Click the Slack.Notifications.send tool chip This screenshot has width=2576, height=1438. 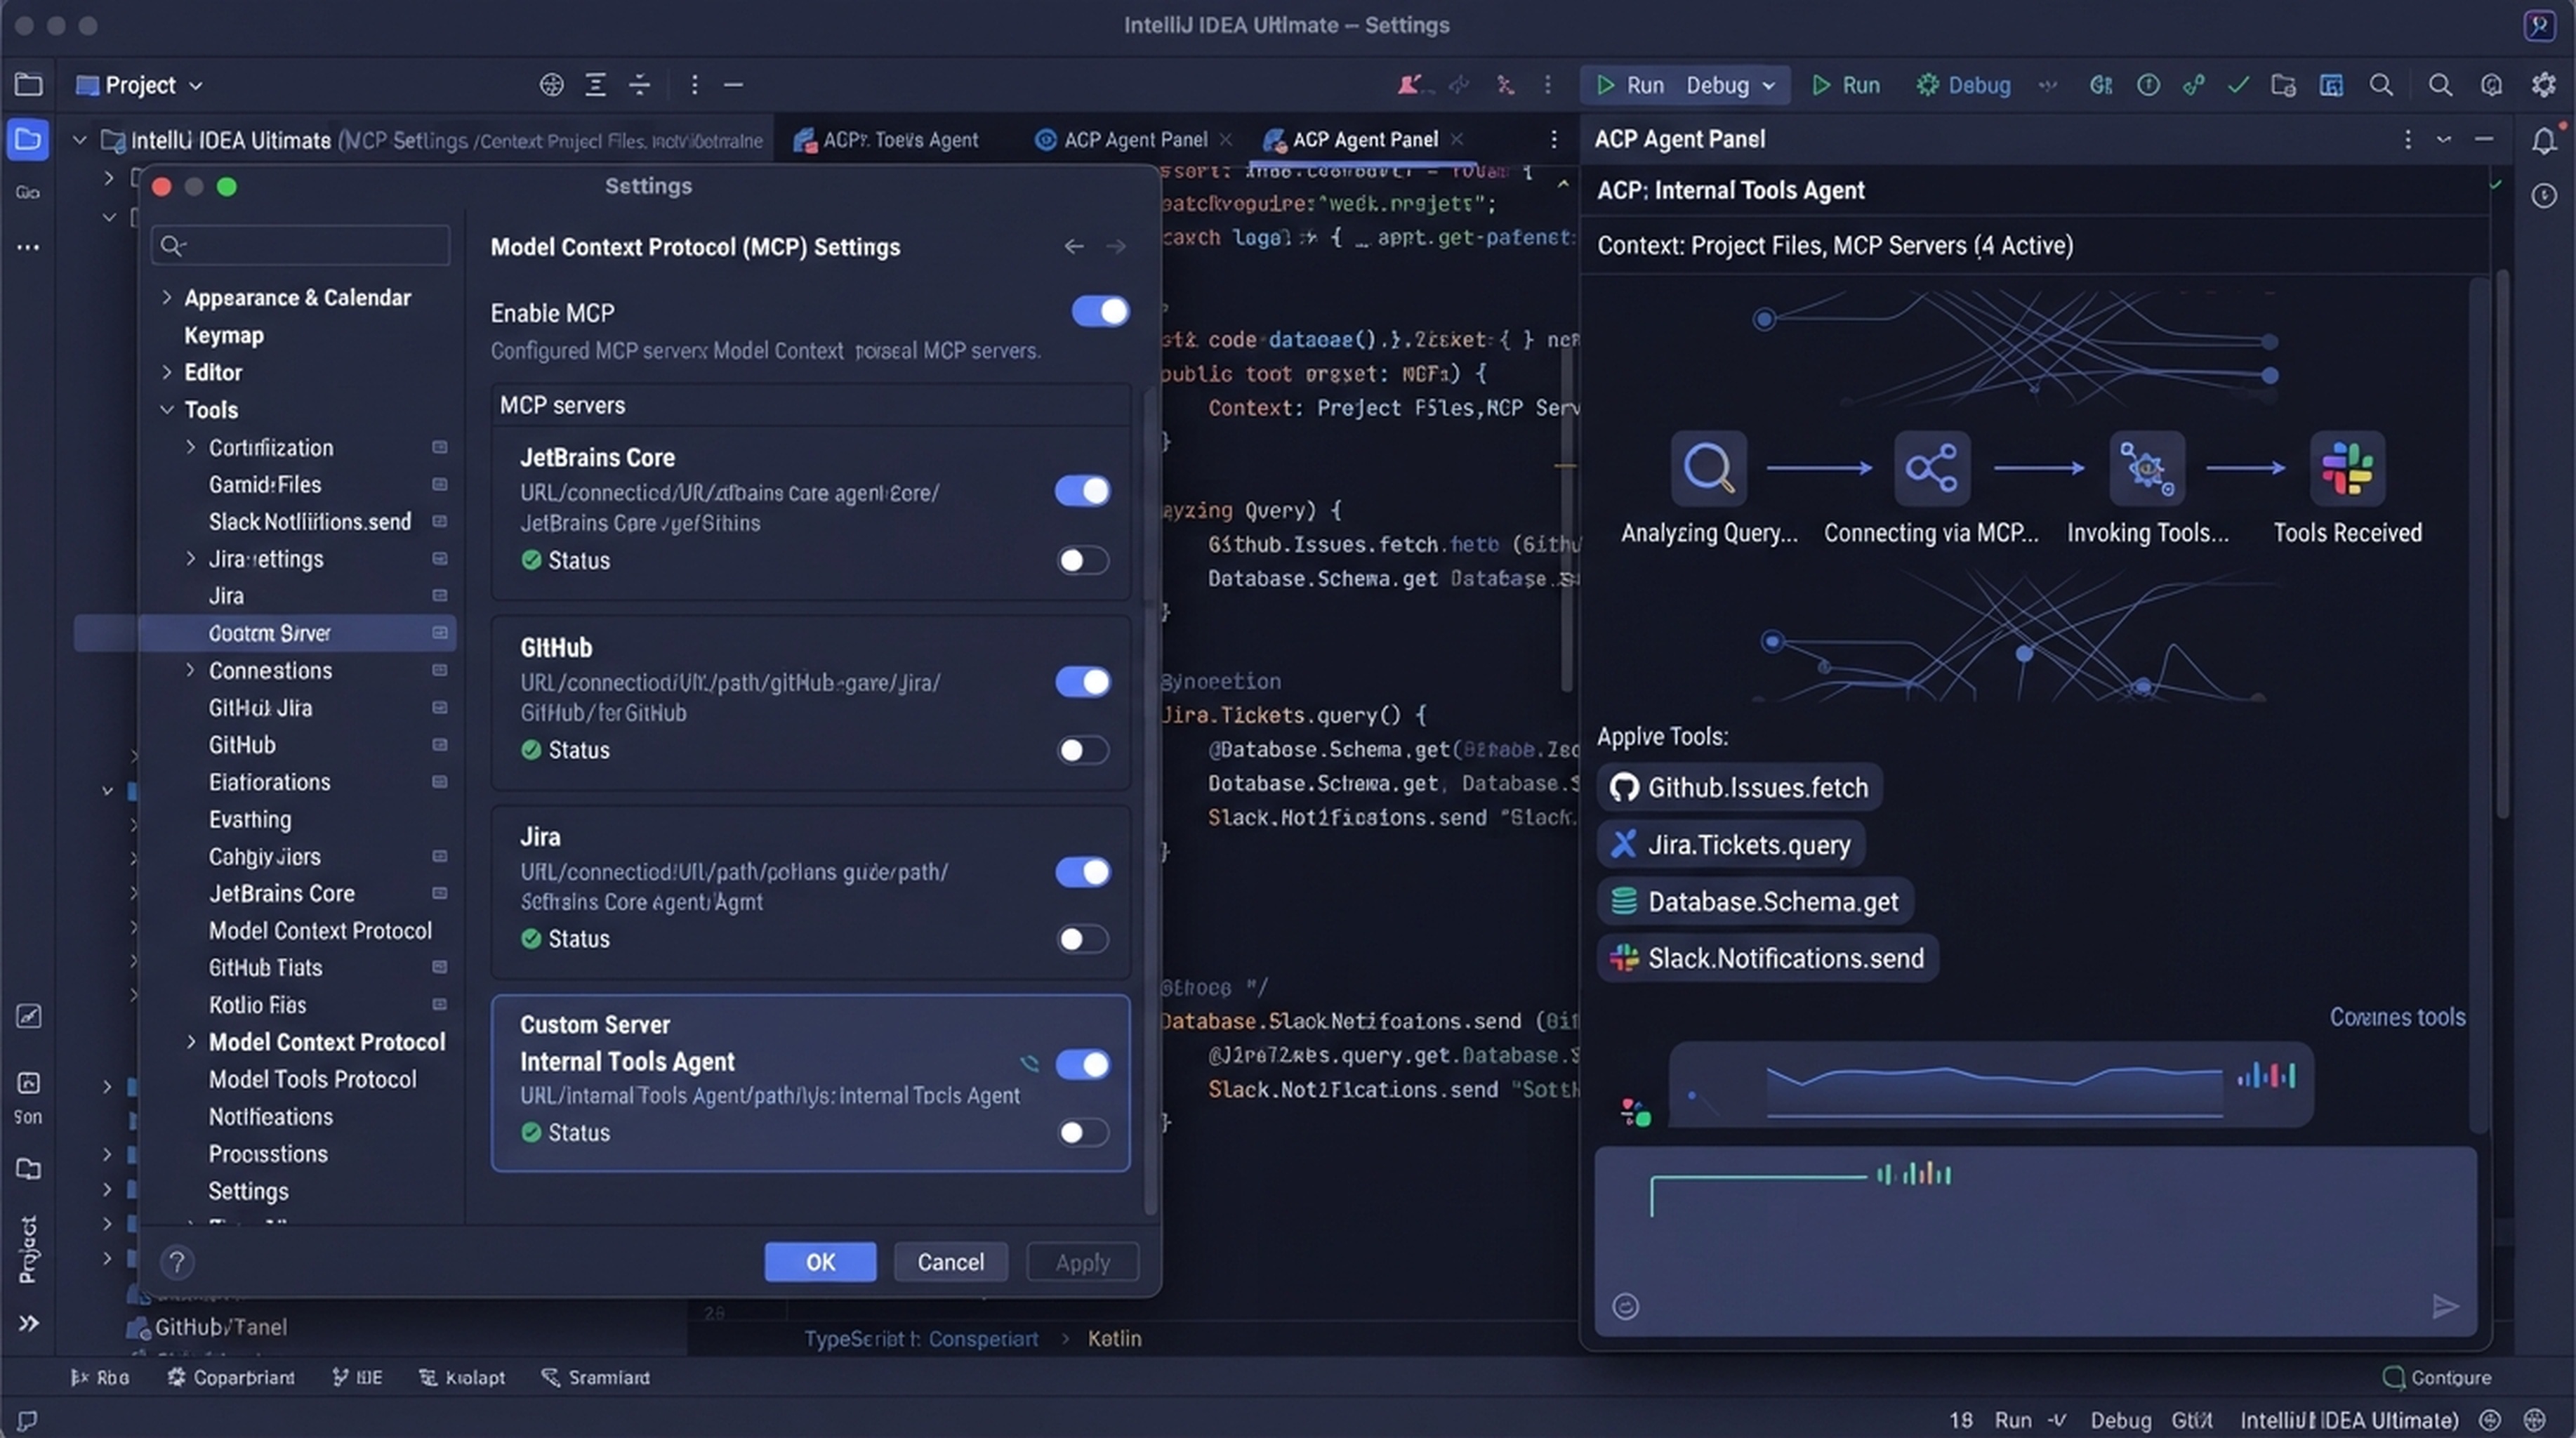tap(1767, 958)
